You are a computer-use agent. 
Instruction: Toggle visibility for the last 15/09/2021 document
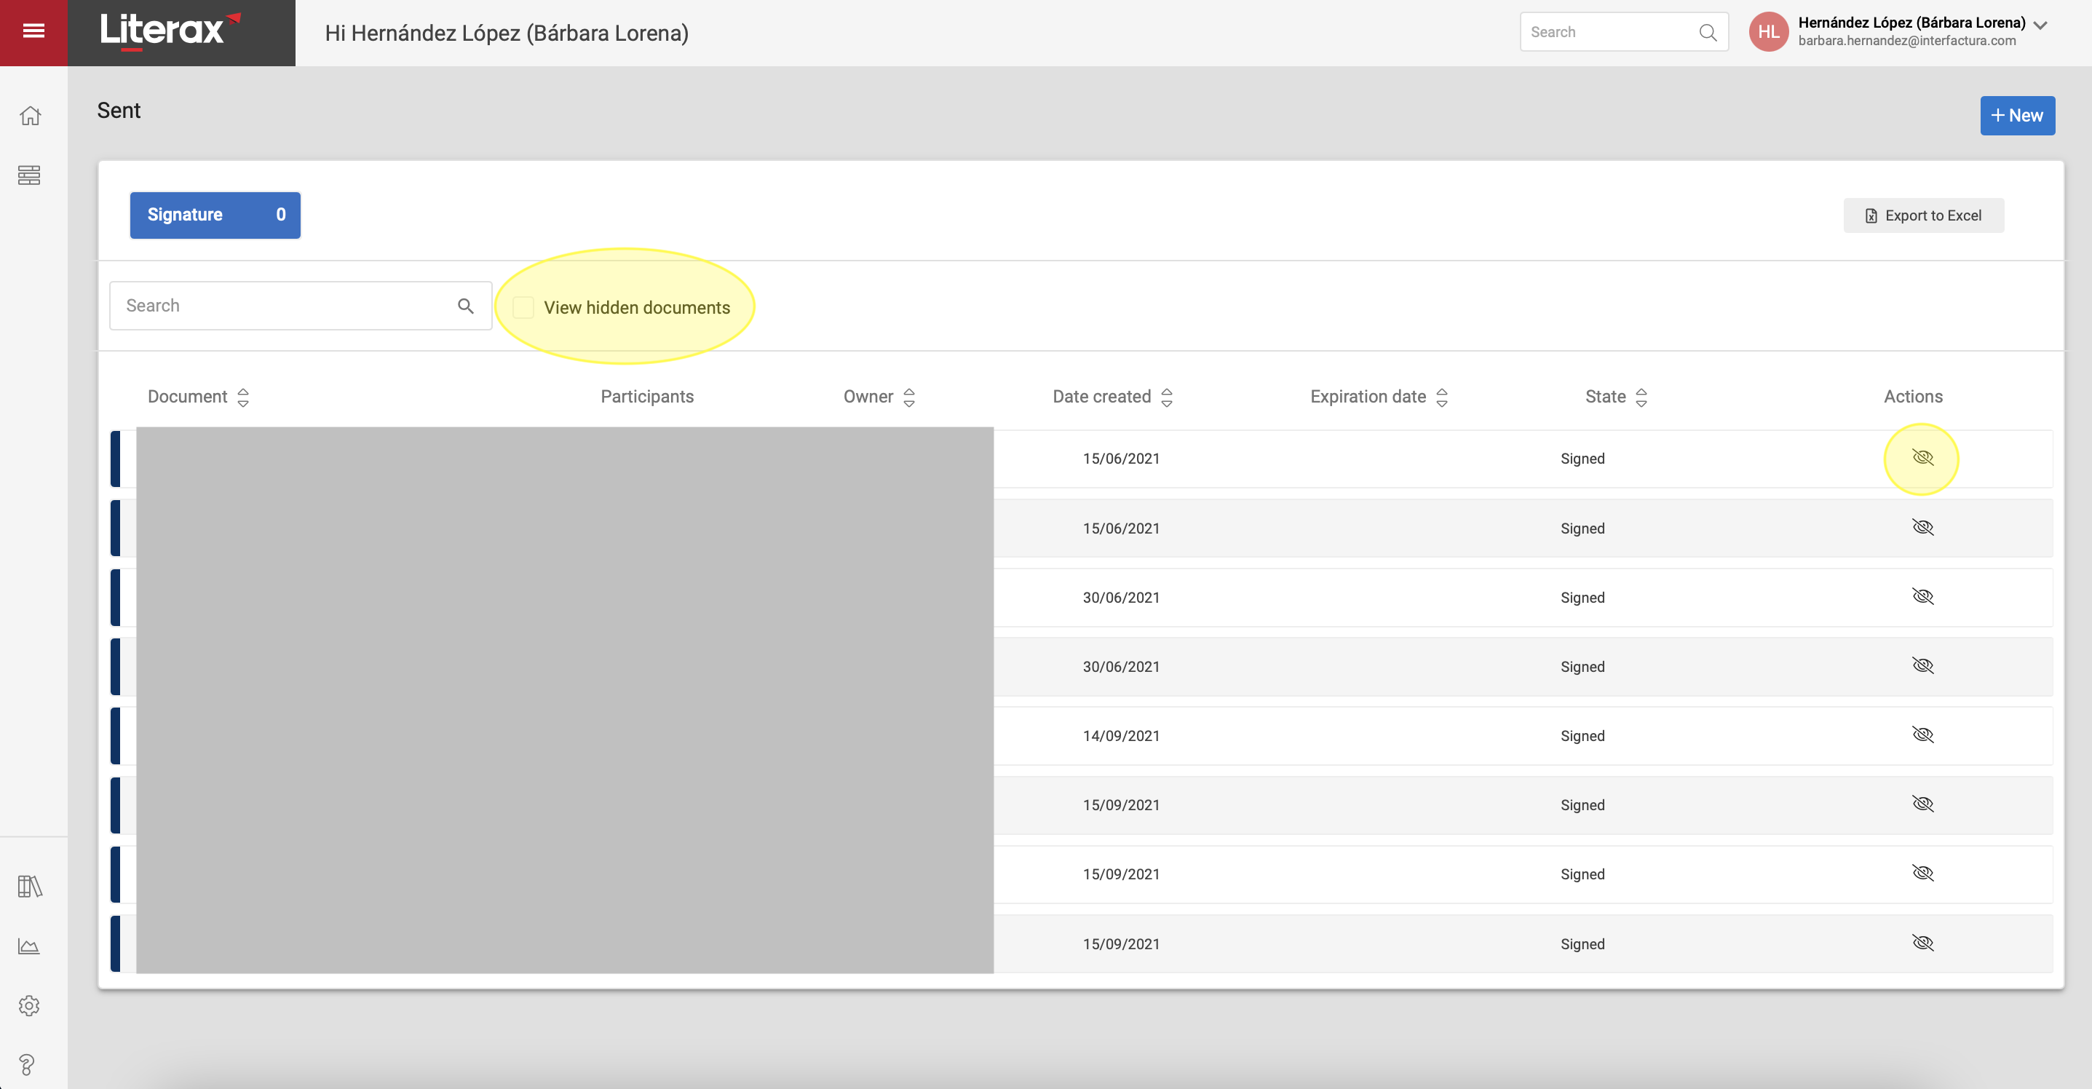[x=1922, y=942]
